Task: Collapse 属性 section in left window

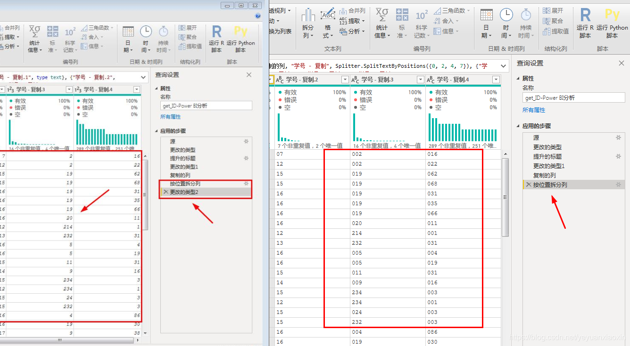Action: pos(157,89)
